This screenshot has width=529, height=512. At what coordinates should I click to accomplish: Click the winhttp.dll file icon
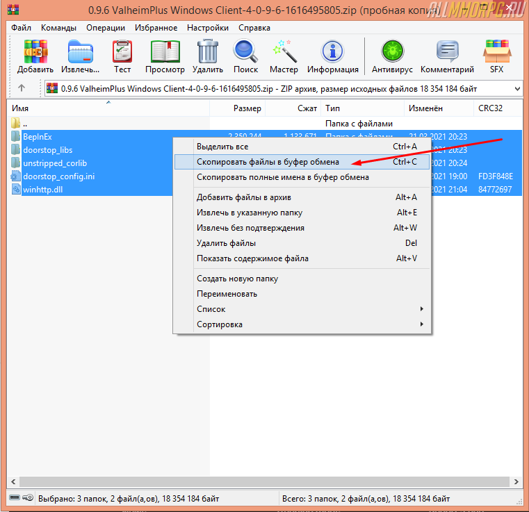pos(15,189)
